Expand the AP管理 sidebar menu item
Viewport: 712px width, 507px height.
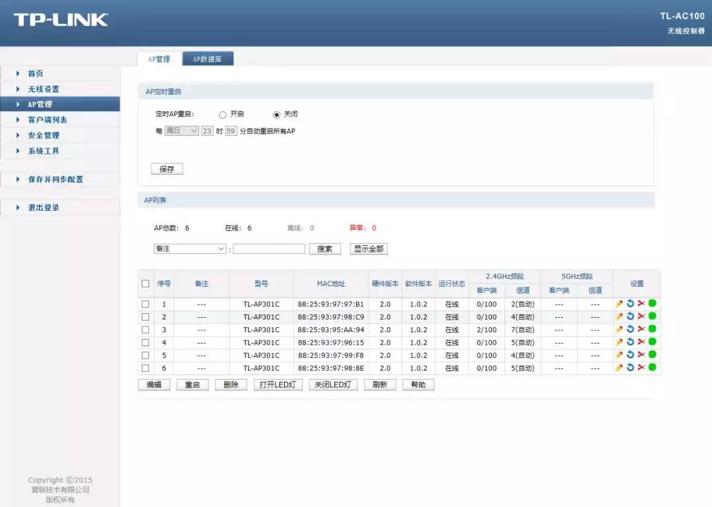[x=40, y=104]
